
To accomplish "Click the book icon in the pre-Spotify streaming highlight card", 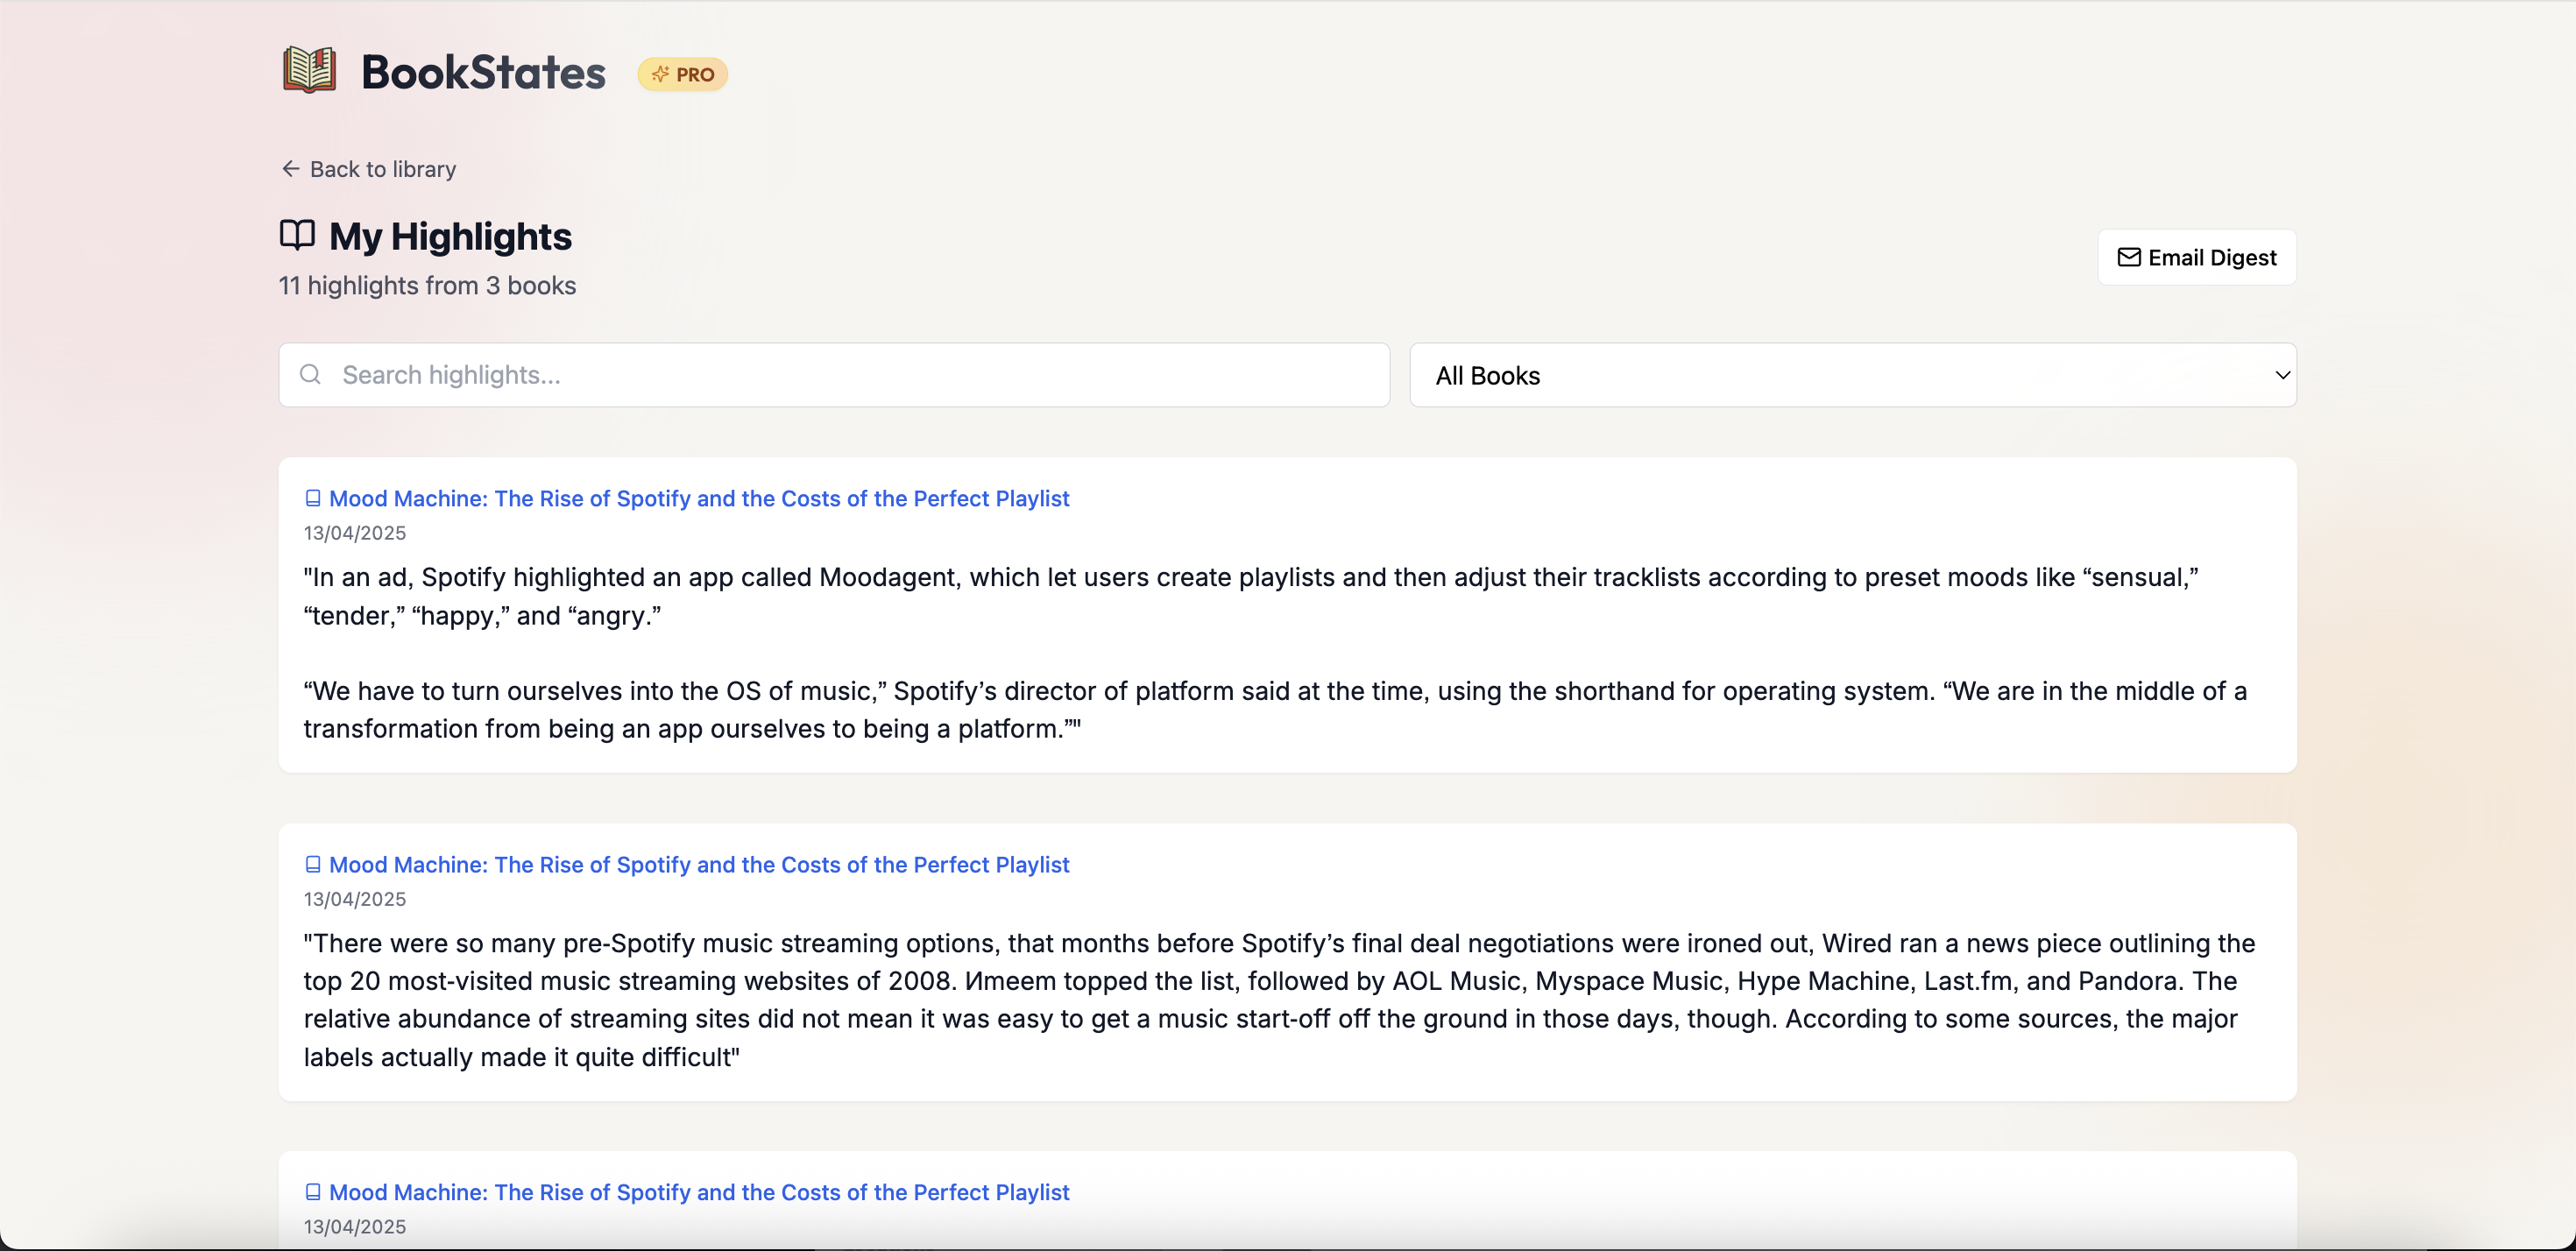I will (x=313, y=864).
